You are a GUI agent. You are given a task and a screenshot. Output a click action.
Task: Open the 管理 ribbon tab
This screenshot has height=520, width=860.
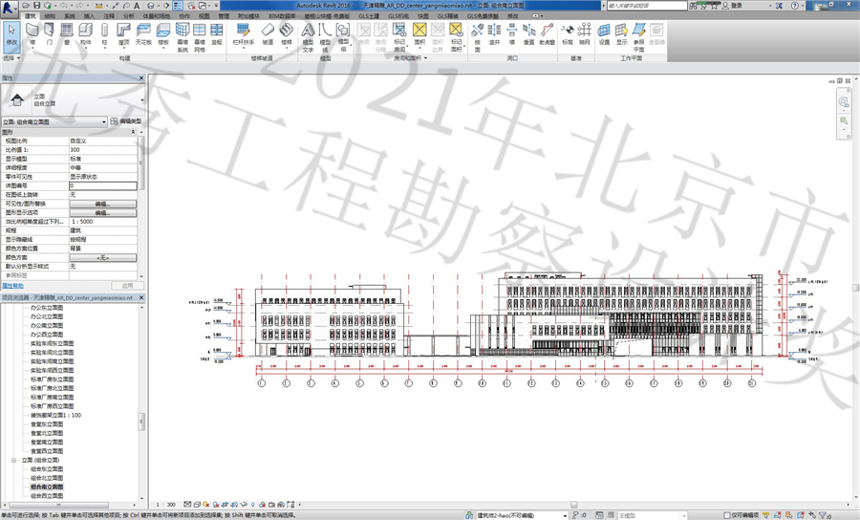(x=224, y=16)
